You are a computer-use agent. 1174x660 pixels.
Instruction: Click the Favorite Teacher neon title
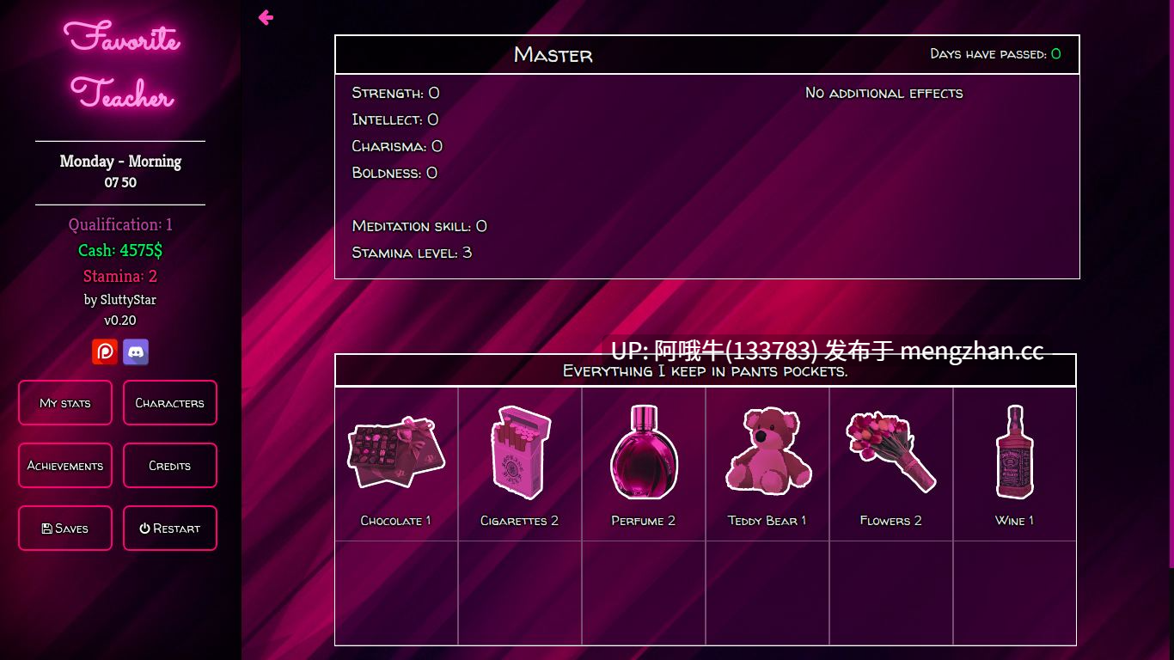tap(121, 67)
